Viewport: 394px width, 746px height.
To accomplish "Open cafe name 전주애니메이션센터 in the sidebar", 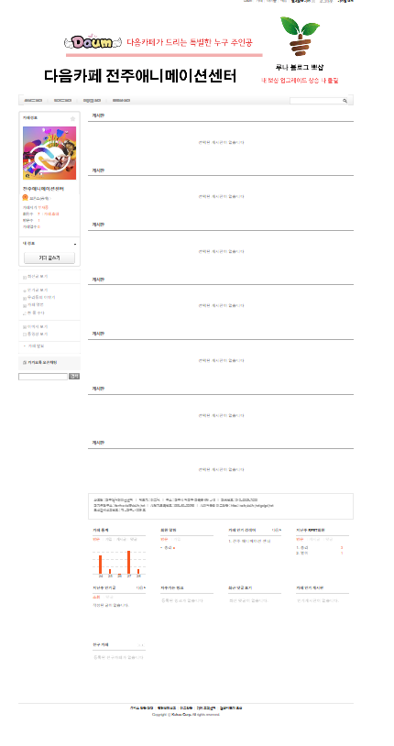I will coord(43,189).
